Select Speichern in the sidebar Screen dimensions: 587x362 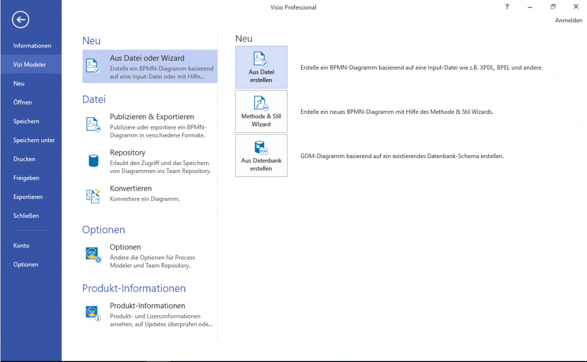click(x=26, y=121)
